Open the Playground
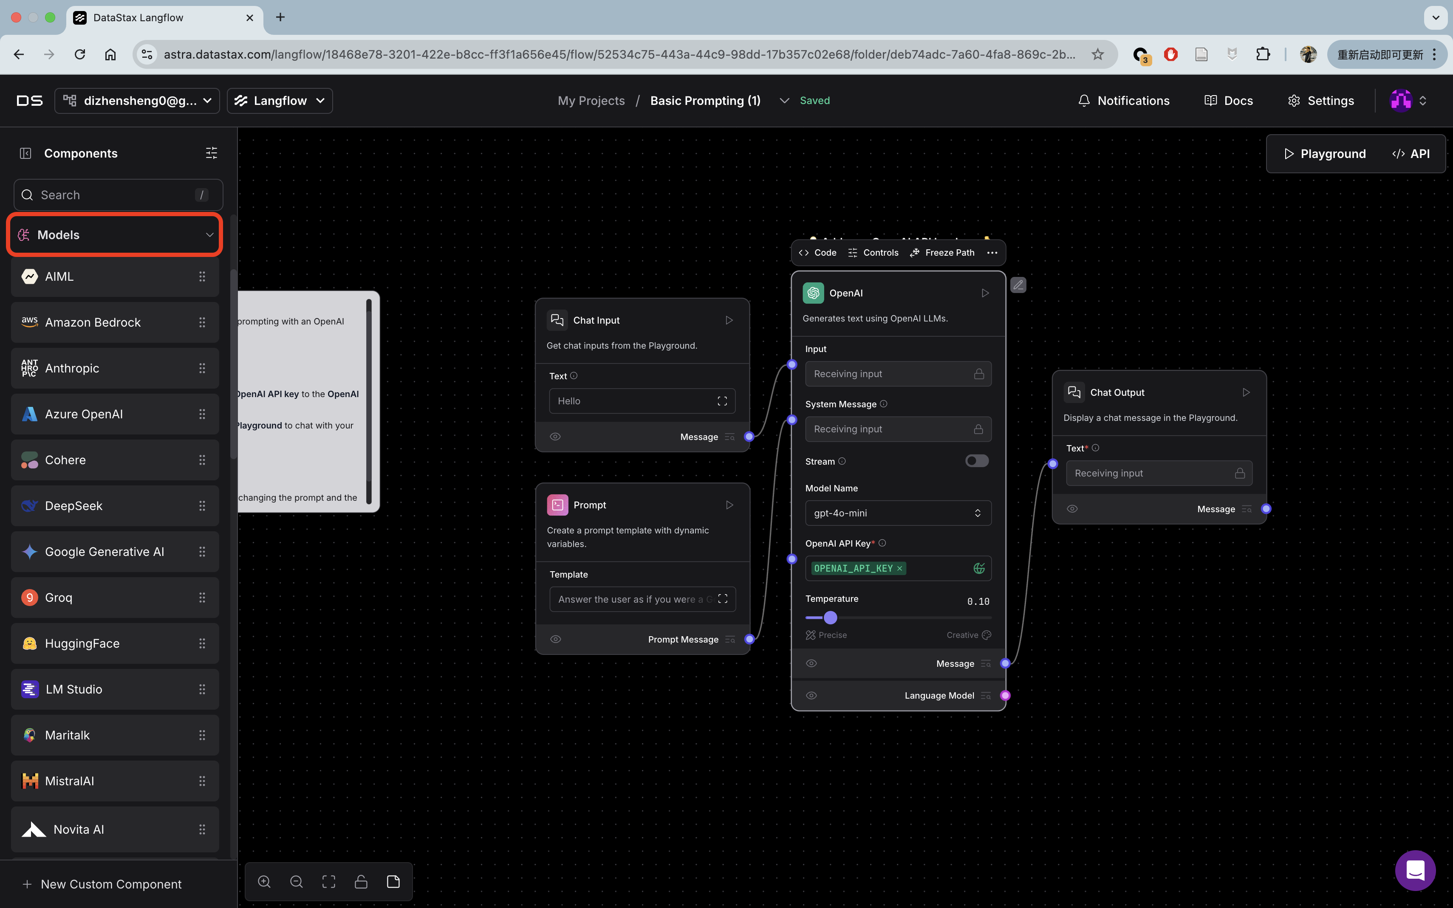The height and width of the screenshot is (908, 1453). [1325, 154]
